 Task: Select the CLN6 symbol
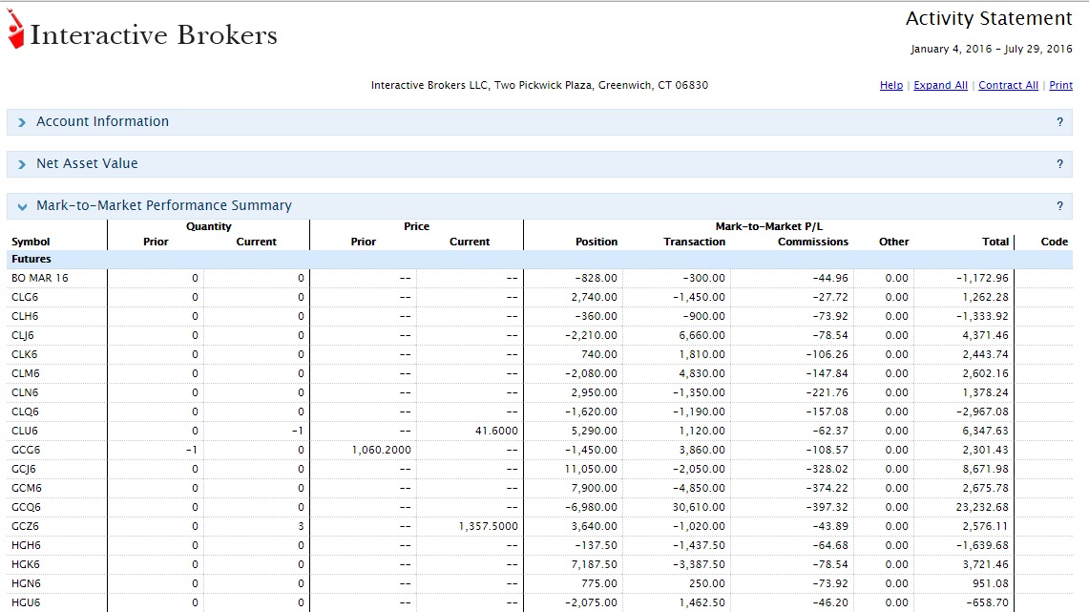[24, 392]
